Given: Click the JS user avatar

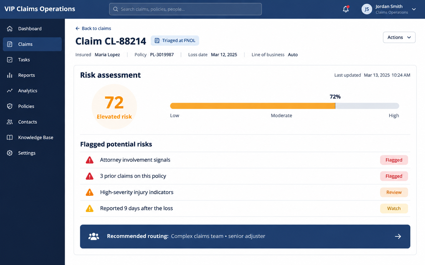Looking at the screenshot, I should 367,9.
